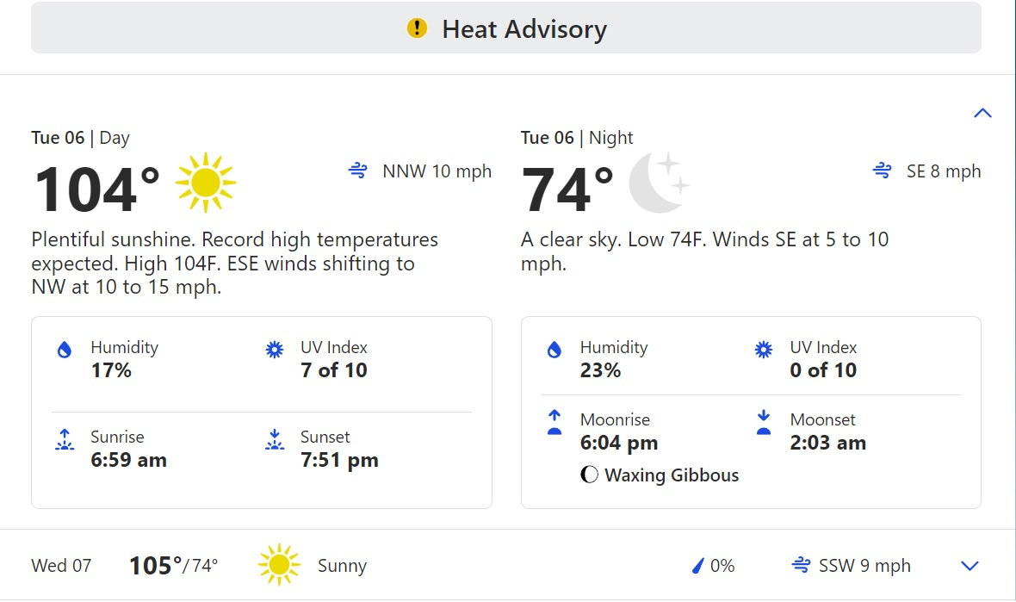Click the daytime Humidity droplet icon

65,350
